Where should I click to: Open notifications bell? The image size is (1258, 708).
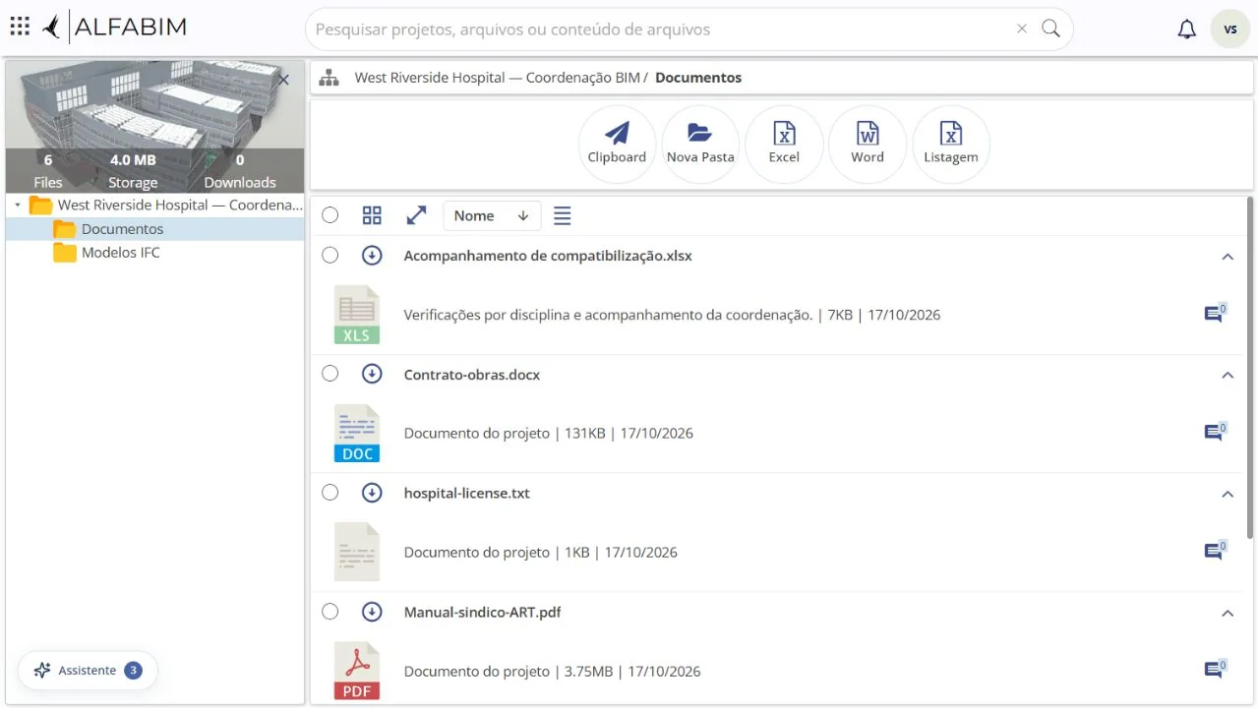1187,29
